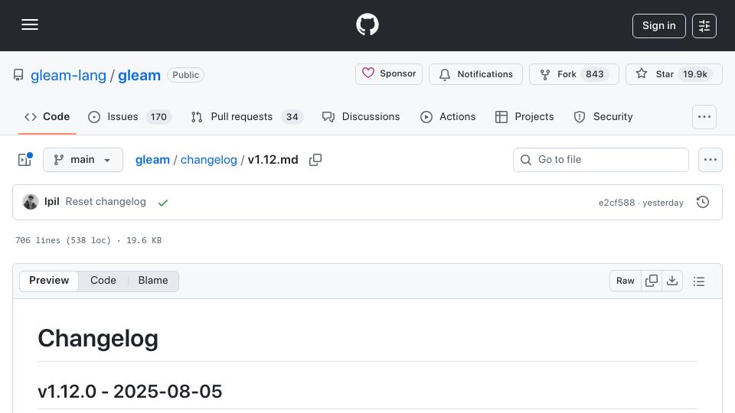Go to GitHub homepage via Octocat logo
This screenshot has height=413, width=735.
pyautogui.click(x=367, y=24)
